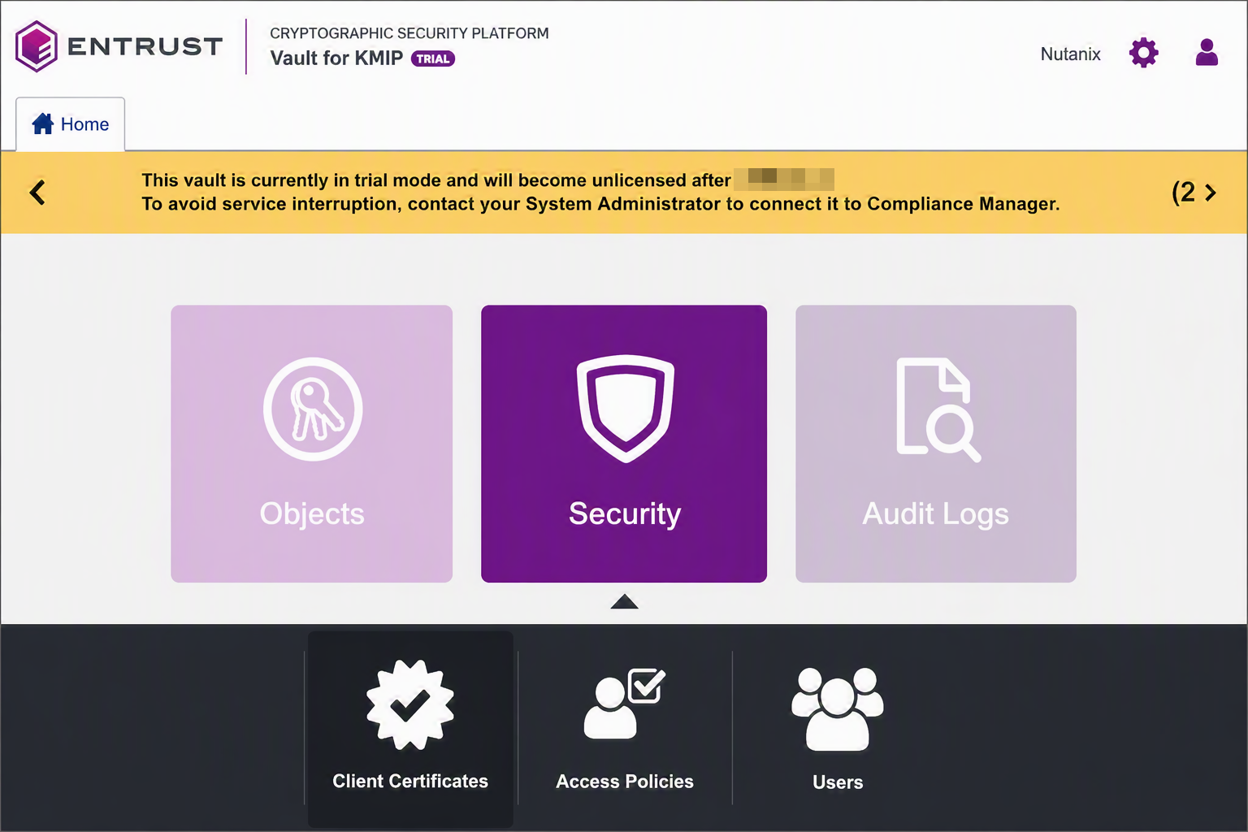Viewport: 1248px width, 832px height.
Task: Show previous banner message with left chevron
Action: (x=37, y=193)
